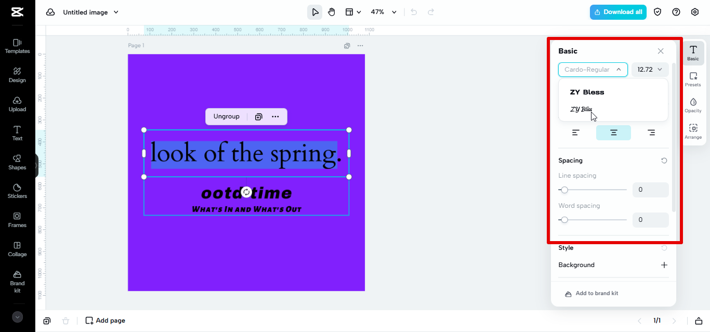Toggle right text alignment
The width and height of the screenshot is (710, 332).
click(651, 132)
